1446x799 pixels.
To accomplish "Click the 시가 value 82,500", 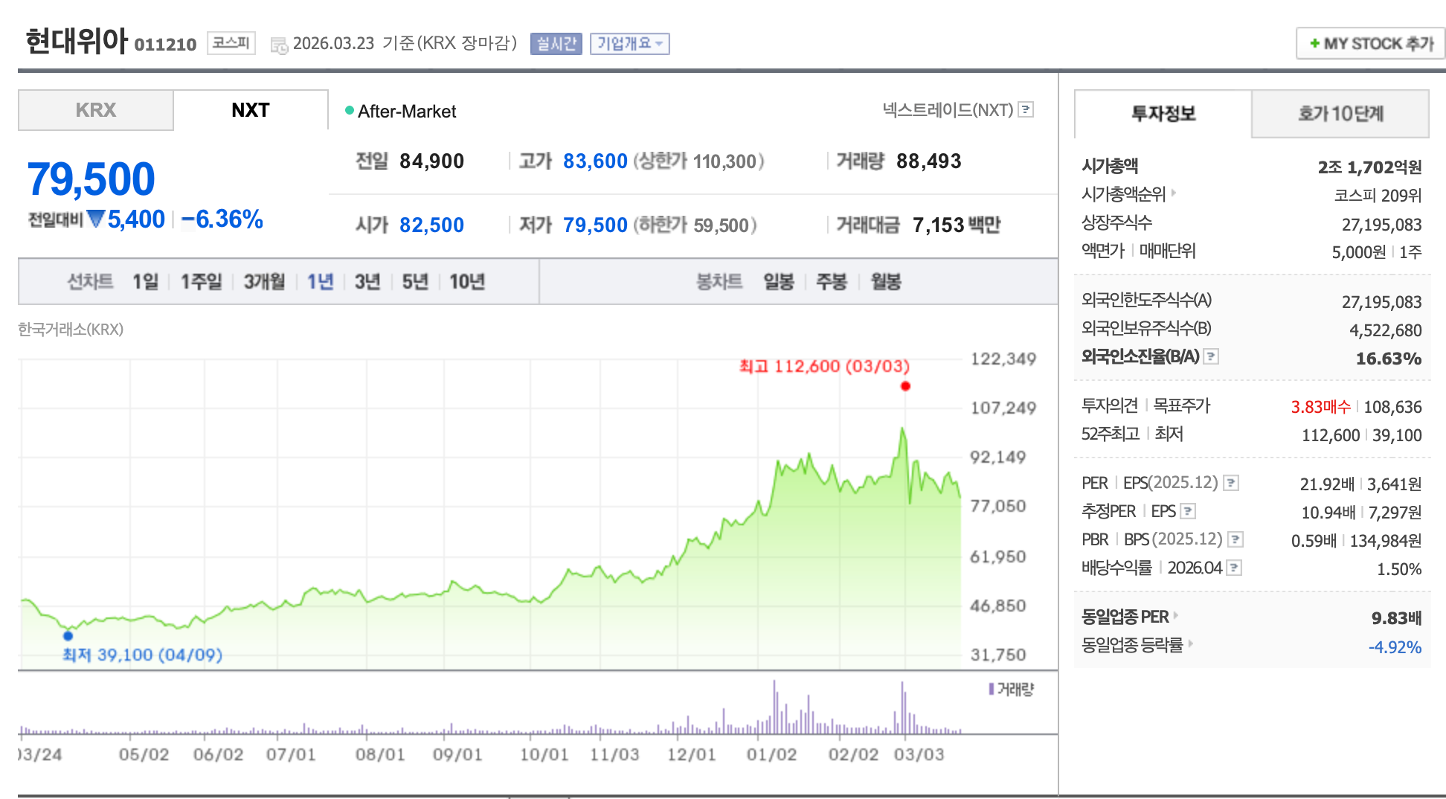I will (431, 225).
